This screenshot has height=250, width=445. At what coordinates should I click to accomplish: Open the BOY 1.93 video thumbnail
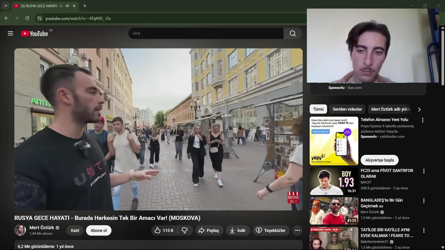[334, 181]
